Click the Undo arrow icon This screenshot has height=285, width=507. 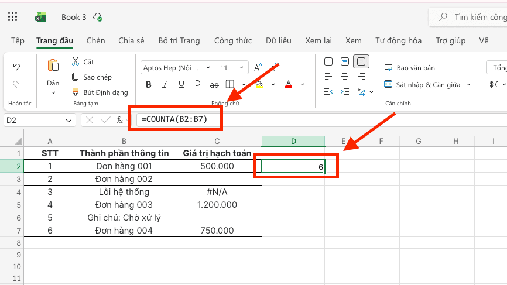tap(16, 67)
